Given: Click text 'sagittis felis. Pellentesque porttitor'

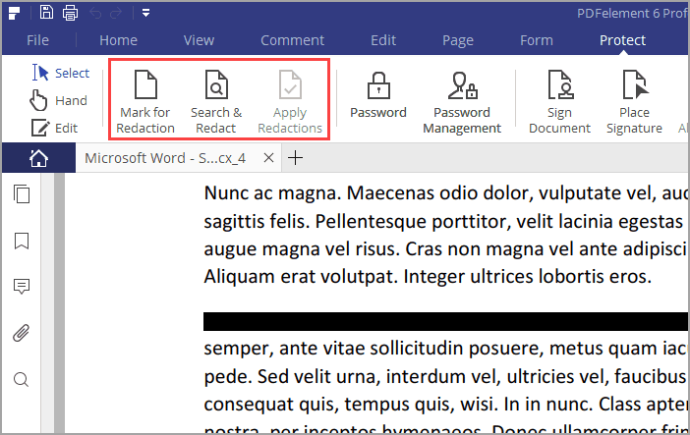Looking at the screenshot, I should point(358,222).
